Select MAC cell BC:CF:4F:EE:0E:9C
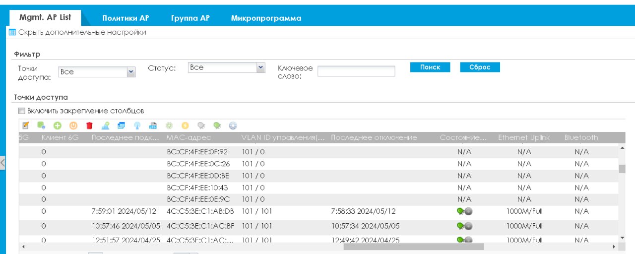Viewport: 635px width, 254px height. (x=198, y=199)
